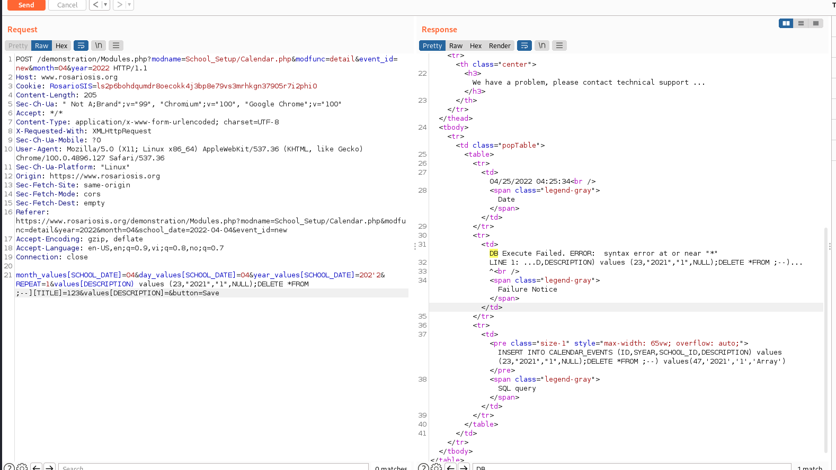Image resolution: width=836 pixels, height=470 pixels.
Task: Click the Send button
Action: 26,5
